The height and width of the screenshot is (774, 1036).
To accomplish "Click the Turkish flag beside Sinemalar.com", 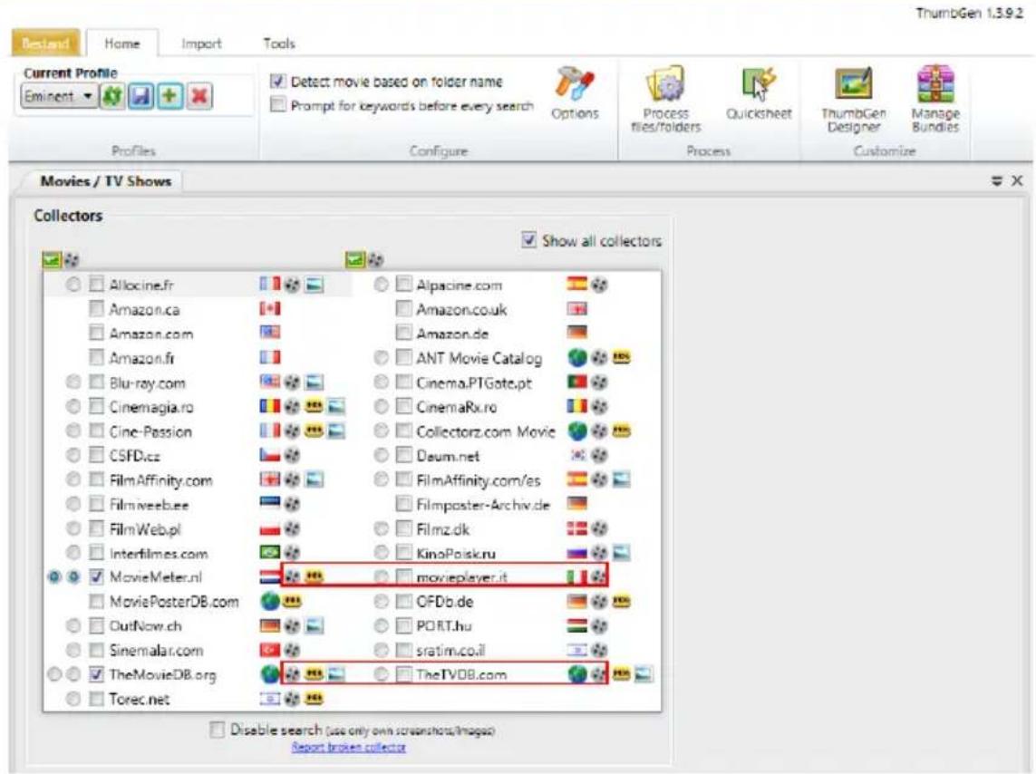I will pos(269,651).
